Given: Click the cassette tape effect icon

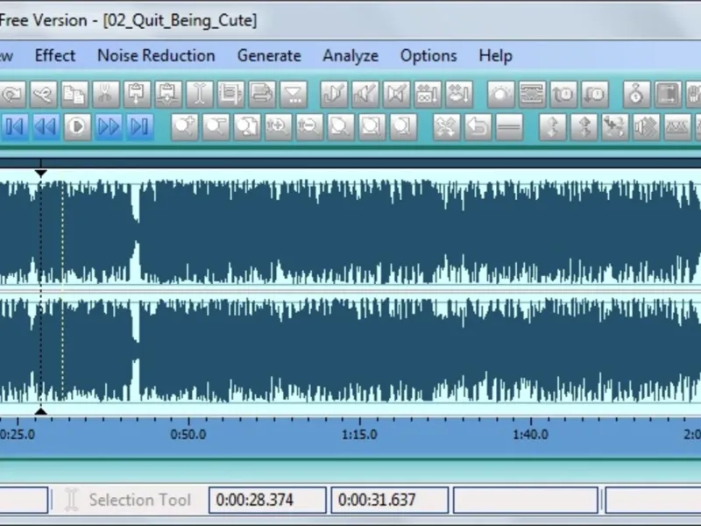Looking at the screenshot, I should click(428, 95).
